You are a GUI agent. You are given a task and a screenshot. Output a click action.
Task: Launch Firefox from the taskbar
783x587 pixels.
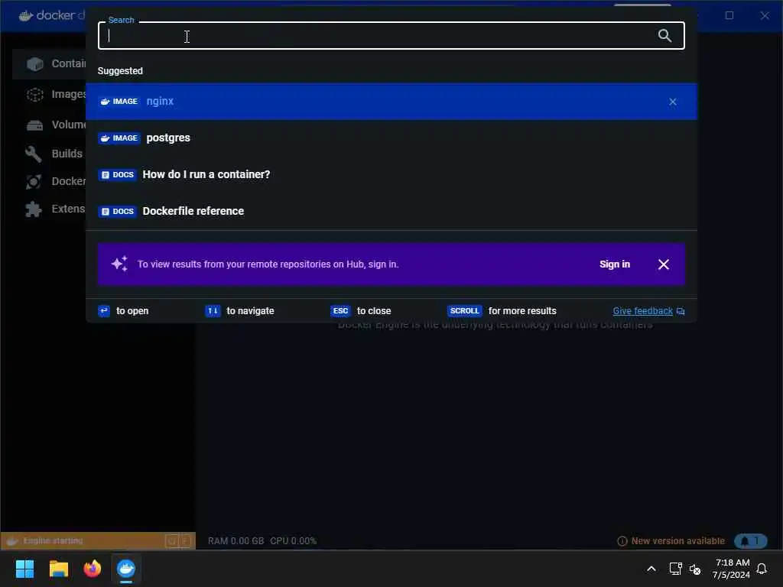[93, 569]
